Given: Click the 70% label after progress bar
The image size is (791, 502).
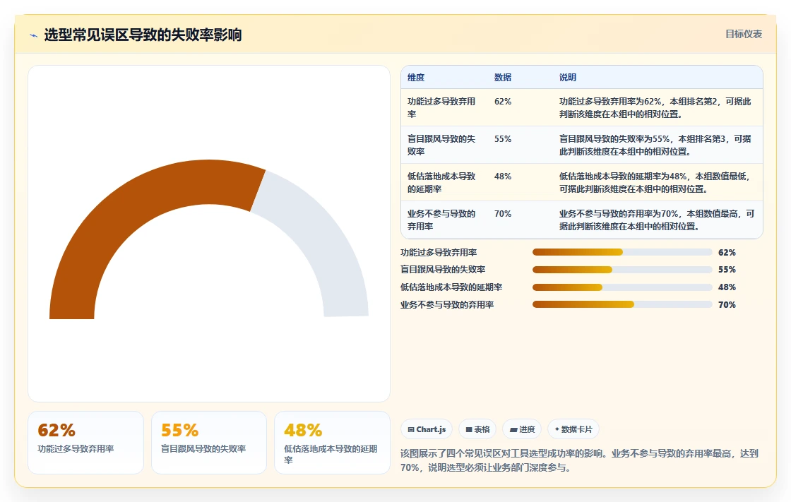Looking at the screenshot, I should coord(727,305).
